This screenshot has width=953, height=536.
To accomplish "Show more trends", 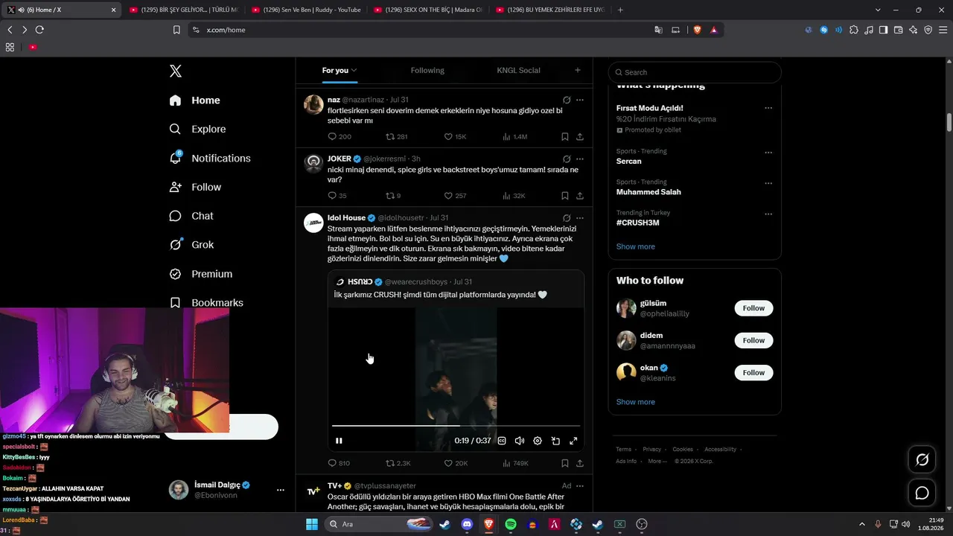I will (636, 246).
